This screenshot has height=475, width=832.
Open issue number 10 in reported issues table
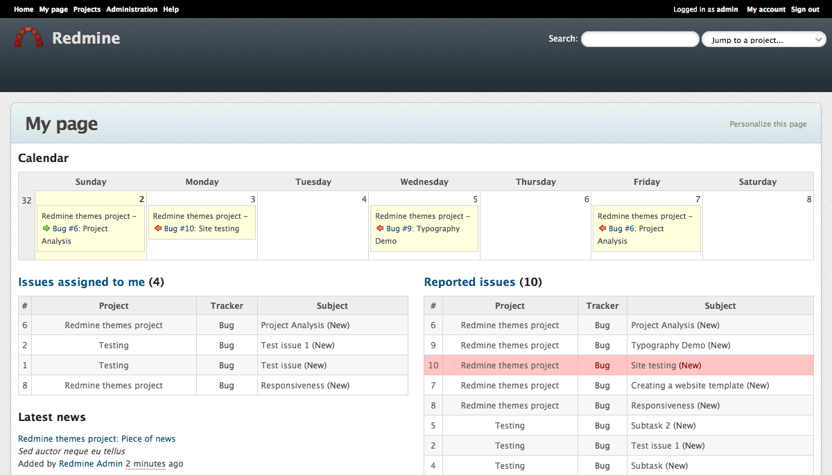click(x=433, y=365)
